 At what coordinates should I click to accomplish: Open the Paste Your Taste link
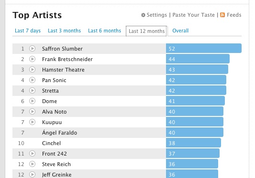[x=194, y=15]
